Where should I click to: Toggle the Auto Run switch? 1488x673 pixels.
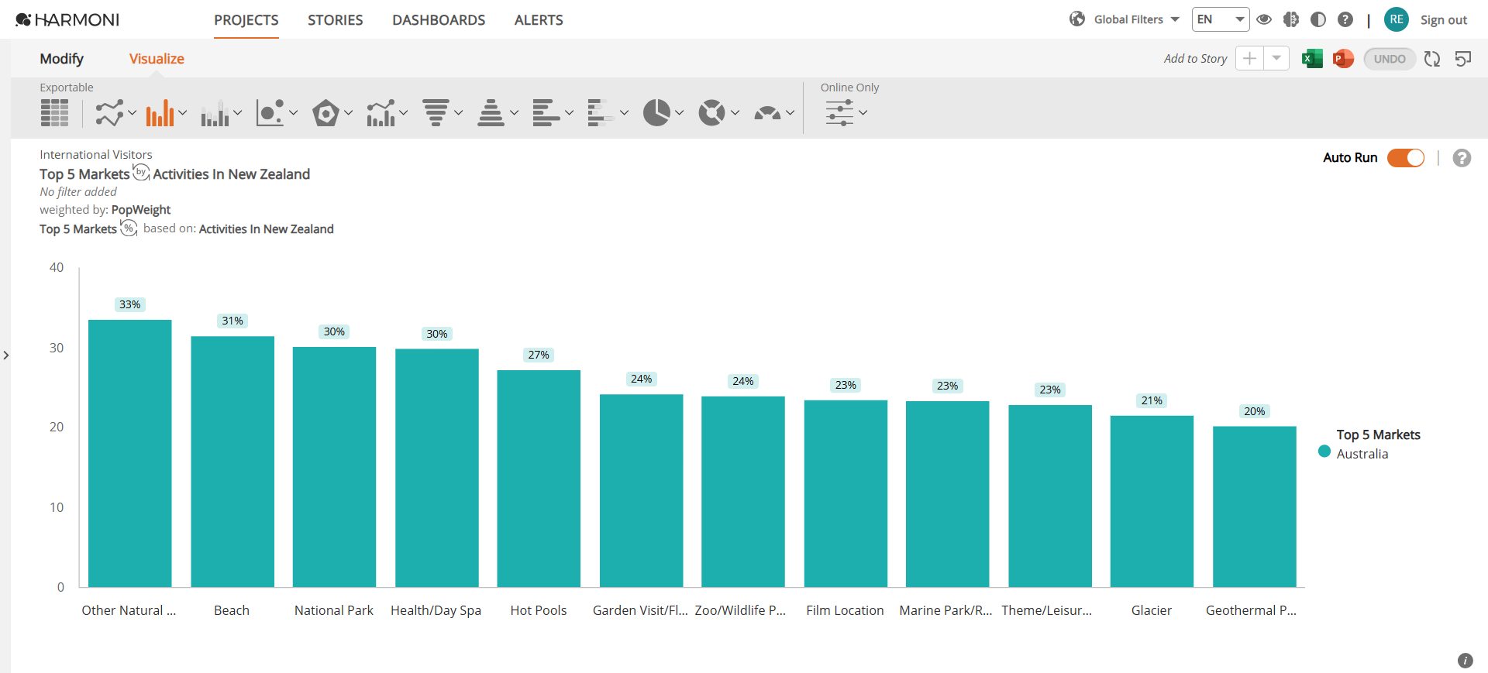[1405, 158]
